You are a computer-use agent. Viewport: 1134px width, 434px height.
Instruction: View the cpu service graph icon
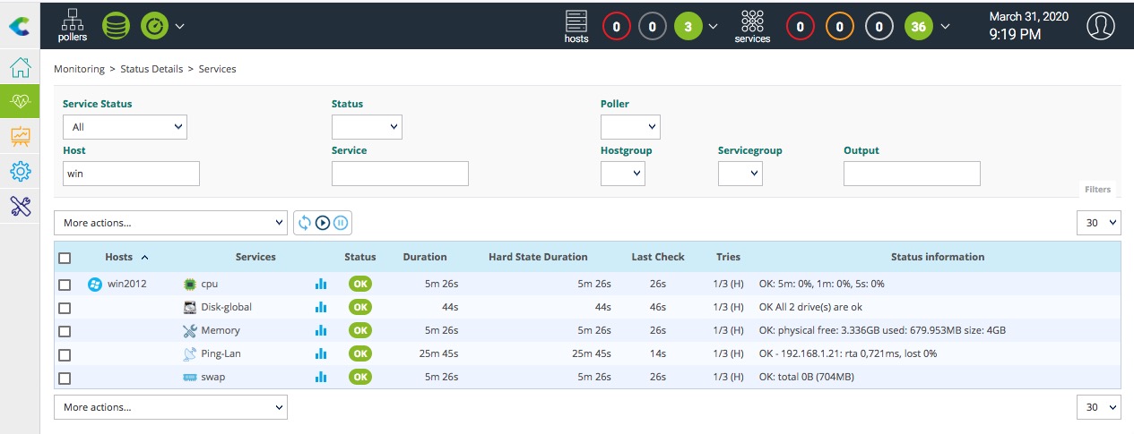pos(321,285)
